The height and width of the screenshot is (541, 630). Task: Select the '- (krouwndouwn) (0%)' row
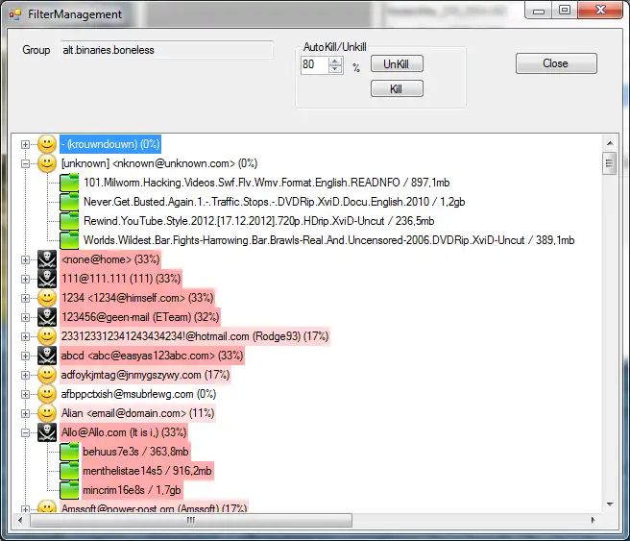(x=110, y=144)
